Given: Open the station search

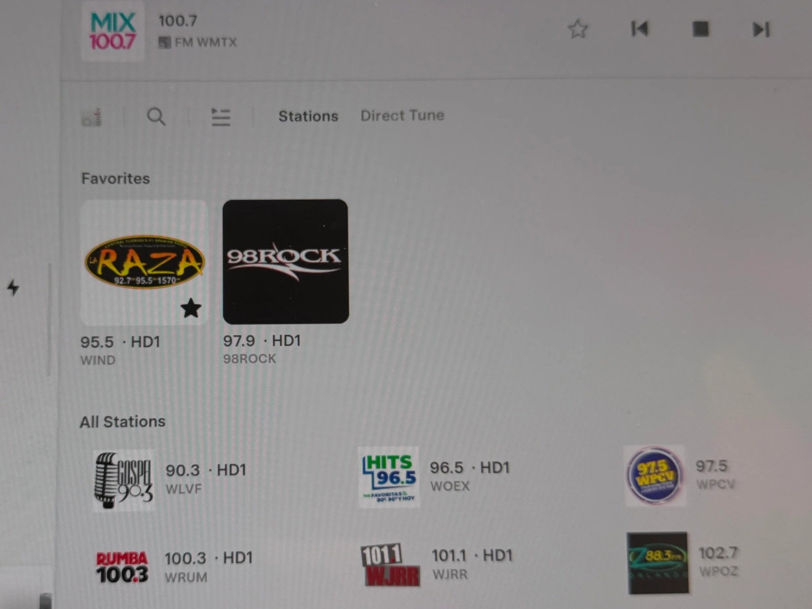Looking at the screenshot, I should coord(156,117).
